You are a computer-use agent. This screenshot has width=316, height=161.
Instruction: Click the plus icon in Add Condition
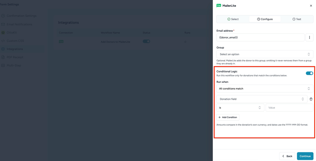219,117
